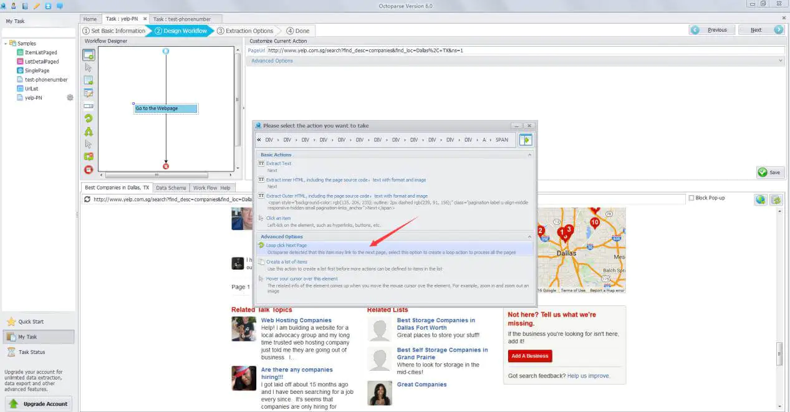Collapse the Samples folder tree

[x=5, y=44]
